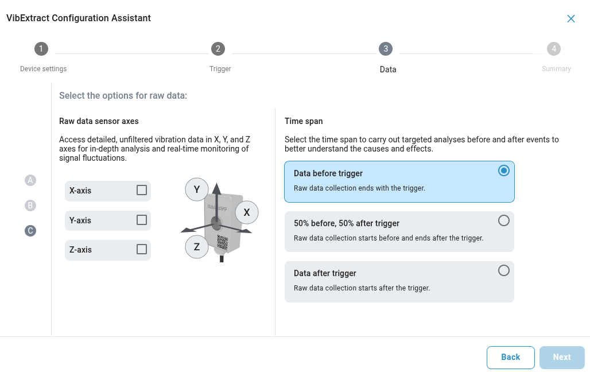Enable the Z-axis checkbox
This screenshot has height=372, width=590.
click(x=141, y=249)
